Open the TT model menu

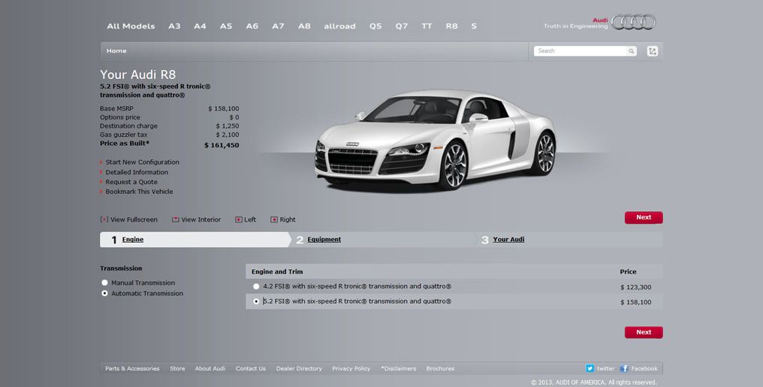point(427,26)
